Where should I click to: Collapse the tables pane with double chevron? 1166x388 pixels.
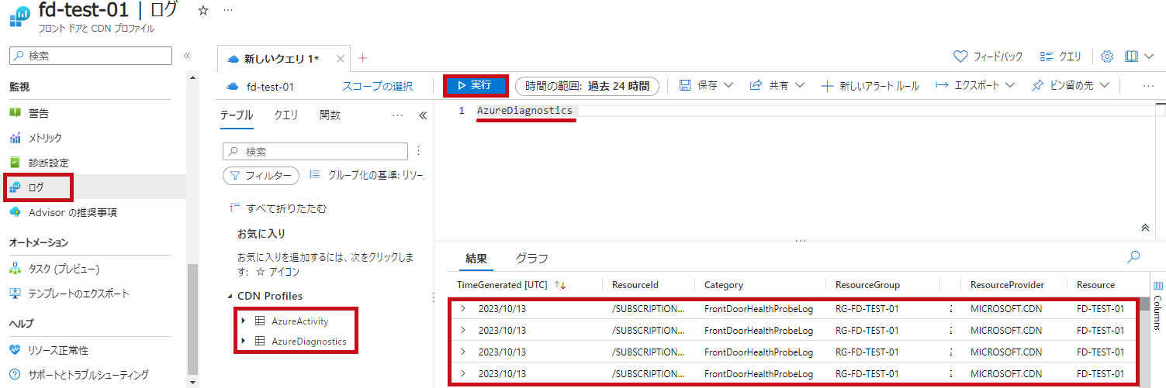423,115
